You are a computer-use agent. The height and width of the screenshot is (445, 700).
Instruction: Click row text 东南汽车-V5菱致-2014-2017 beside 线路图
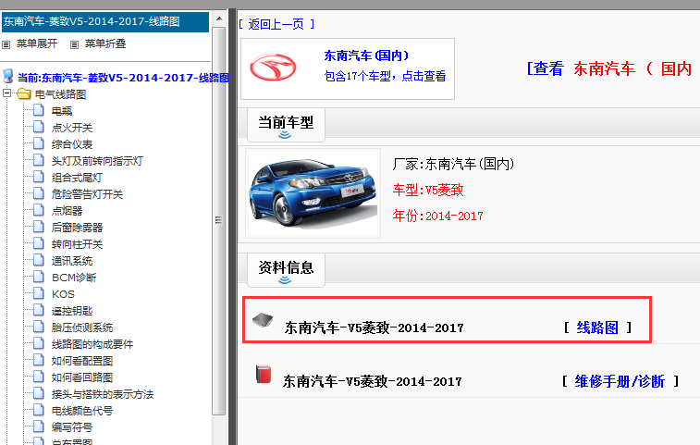coord(375,328)
